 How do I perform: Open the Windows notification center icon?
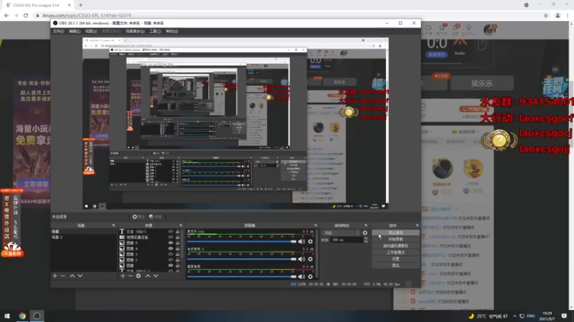[564, 316]
